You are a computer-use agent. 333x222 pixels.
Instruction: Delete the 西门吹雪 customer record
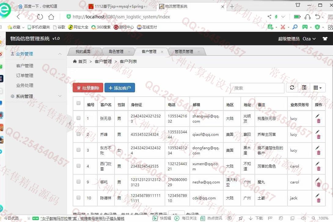(319, 168)
